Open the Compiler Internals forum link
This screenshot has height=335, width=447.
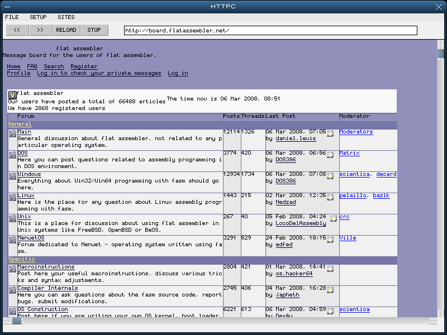pyautogui.click(x=47, y=288)
